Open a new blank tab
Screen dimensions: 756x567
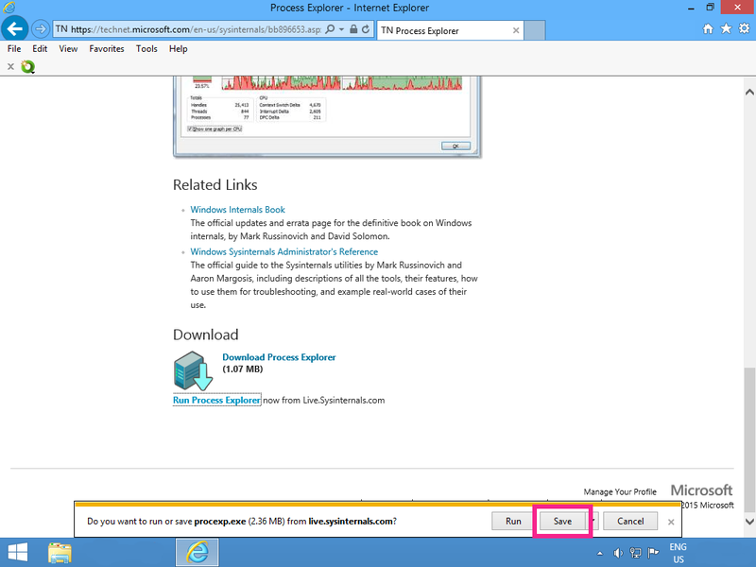tap(535, 30)
